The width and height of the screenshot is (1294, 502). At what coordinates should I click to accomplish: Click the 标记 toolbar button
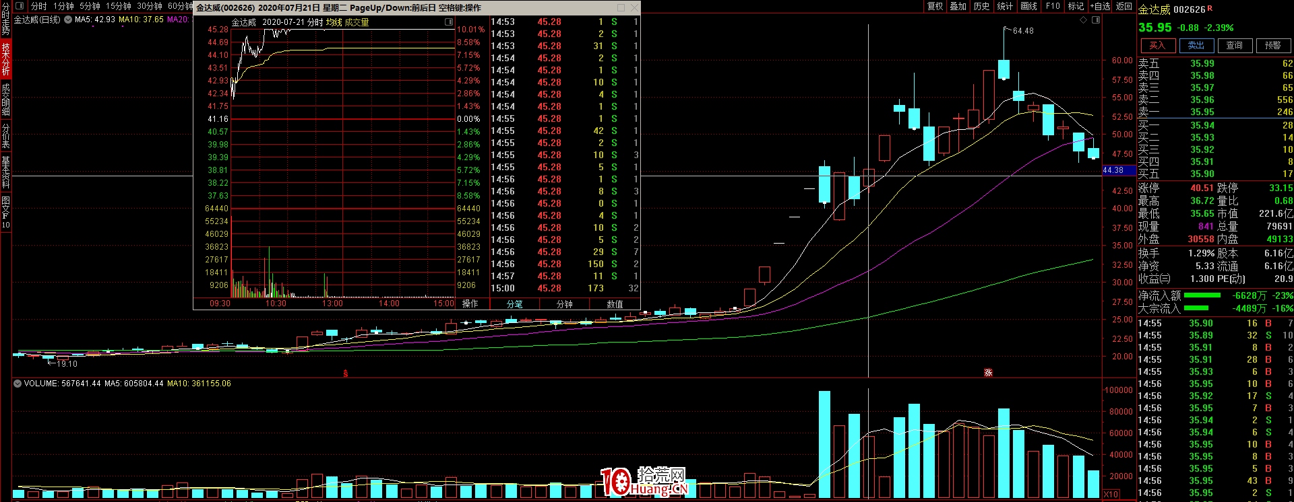pyautogui.click(x=1076, y=6)
